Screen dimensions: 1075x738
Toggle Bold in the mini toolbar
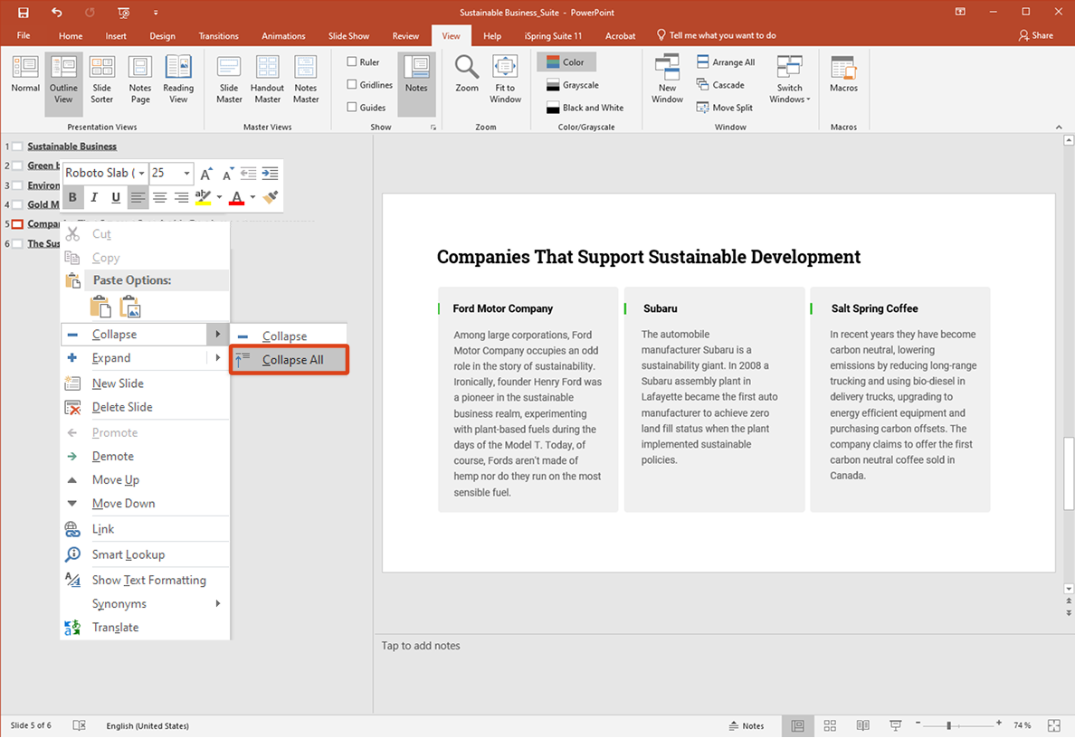pyautogui.click(x=72, y=197)
